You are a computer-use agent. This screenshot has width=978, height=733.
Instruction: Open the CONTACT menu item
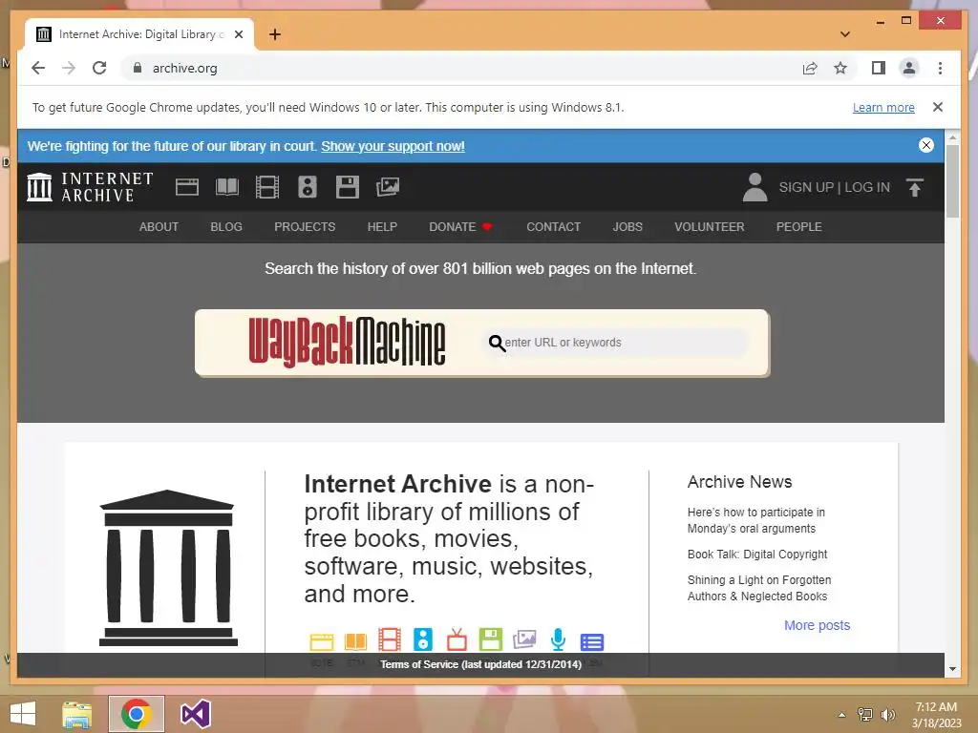click(x=553, y=227)
